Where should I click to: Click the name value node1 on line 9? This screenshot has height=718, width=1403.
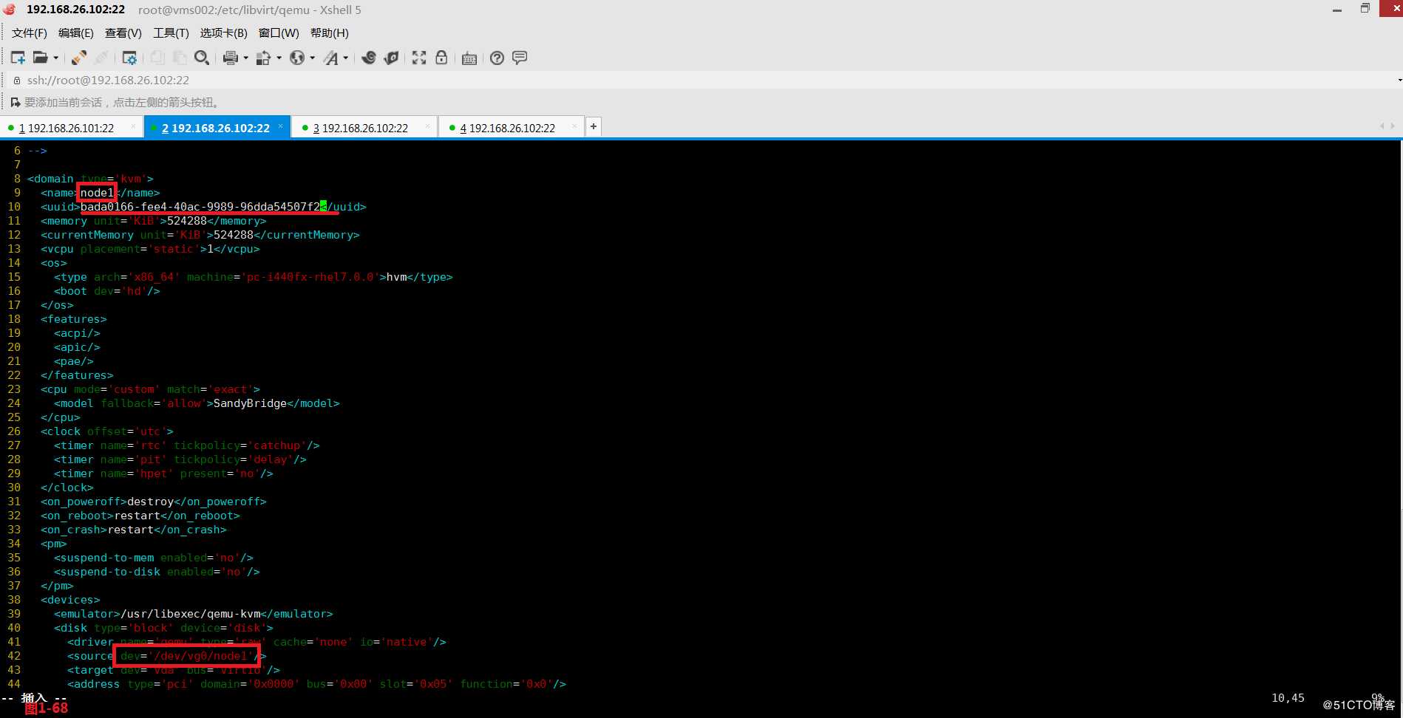[x=97, y=193]
